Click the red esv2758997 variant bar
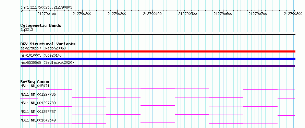 158,51
